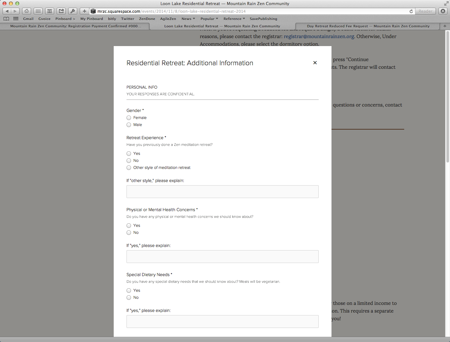Expand the News bookmarks folder
Viewport: 450px width, 342px height.
(x=188, y=19)
